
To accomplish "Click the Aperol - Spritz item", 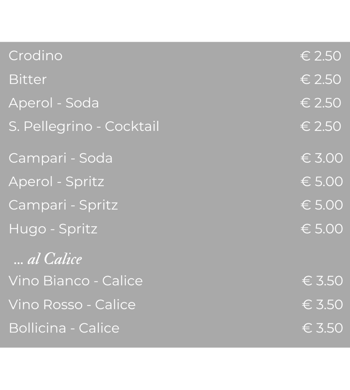I will (x=56, y=182).
